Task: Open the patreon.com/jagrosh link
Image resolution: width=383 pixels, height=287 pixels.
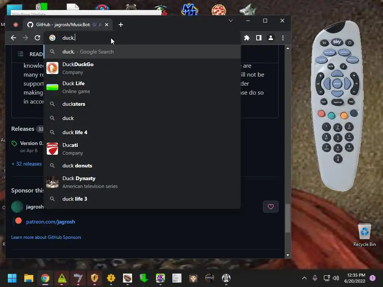Action: [x=50, y=222]
